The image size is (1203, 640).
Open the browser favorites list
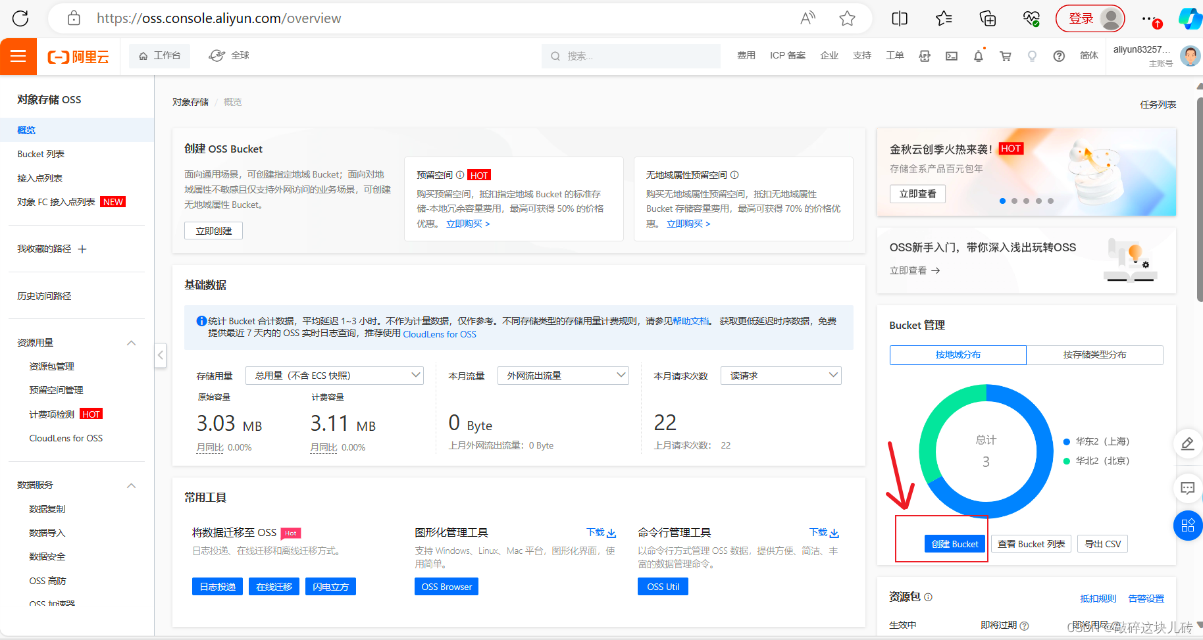click(x=944, y=18)
